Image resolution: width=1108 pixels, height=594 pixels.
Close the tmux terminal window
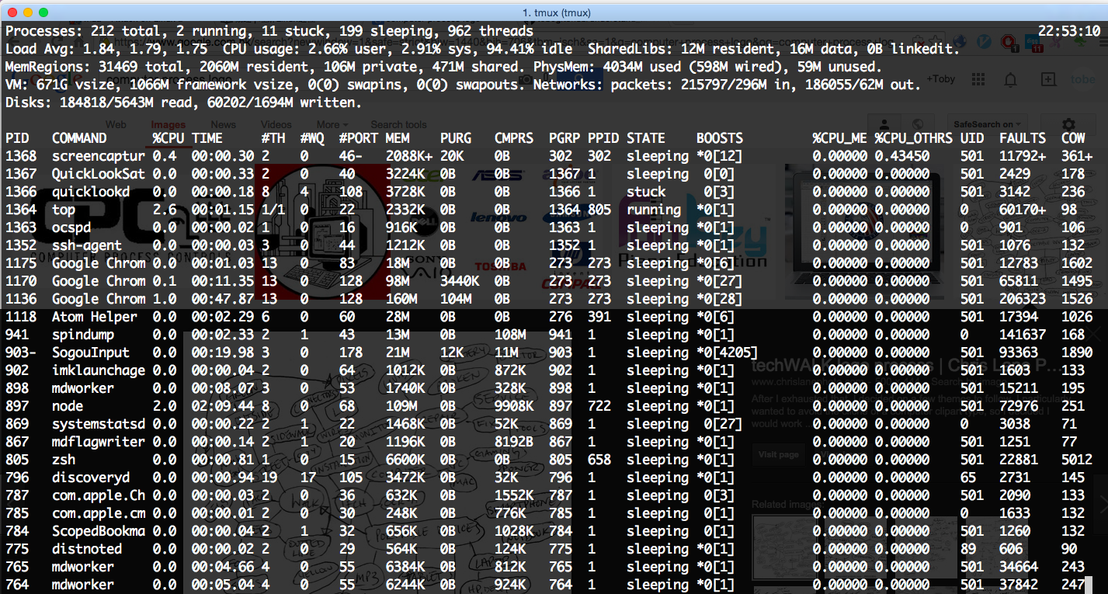12,12
